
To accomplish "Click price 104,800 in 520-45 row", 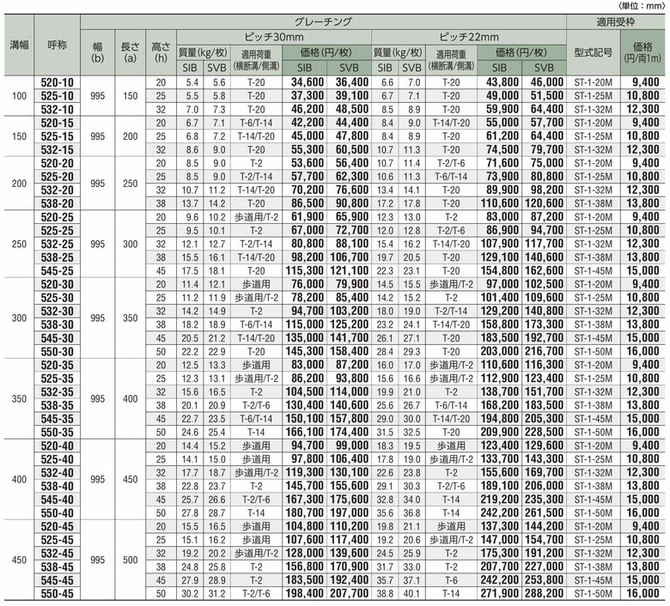I will (x=305, y=526).
